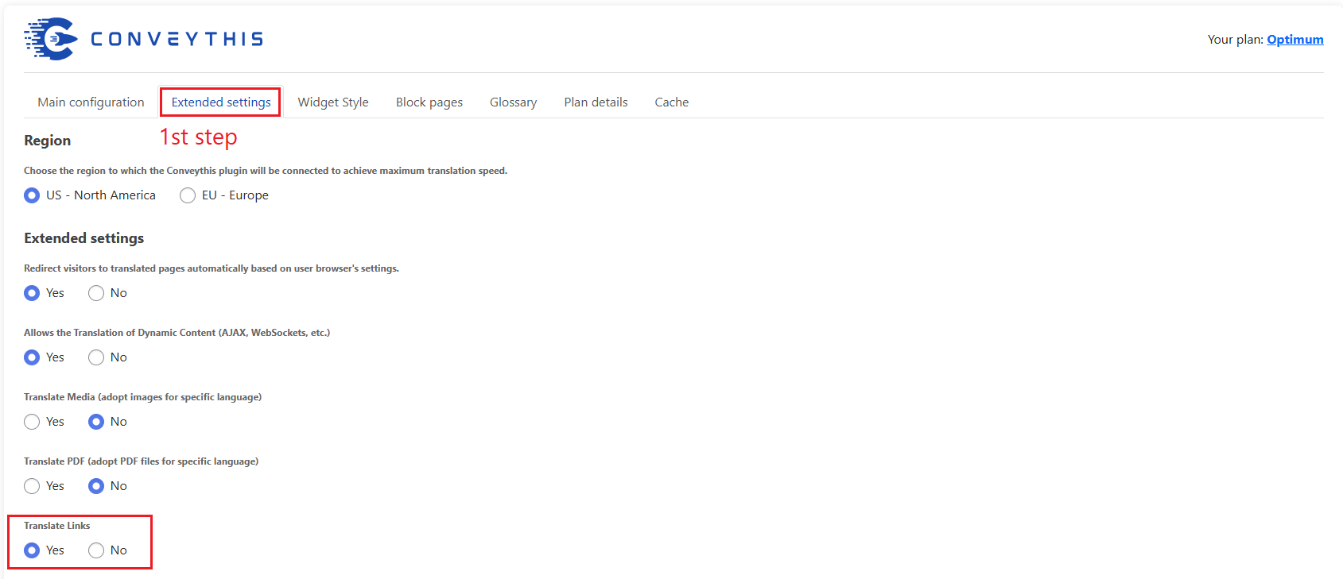Enable redirect visitors automatically with Yes
The width and height of the screenshot is (1343, 579).
click(x=32, y=293)
